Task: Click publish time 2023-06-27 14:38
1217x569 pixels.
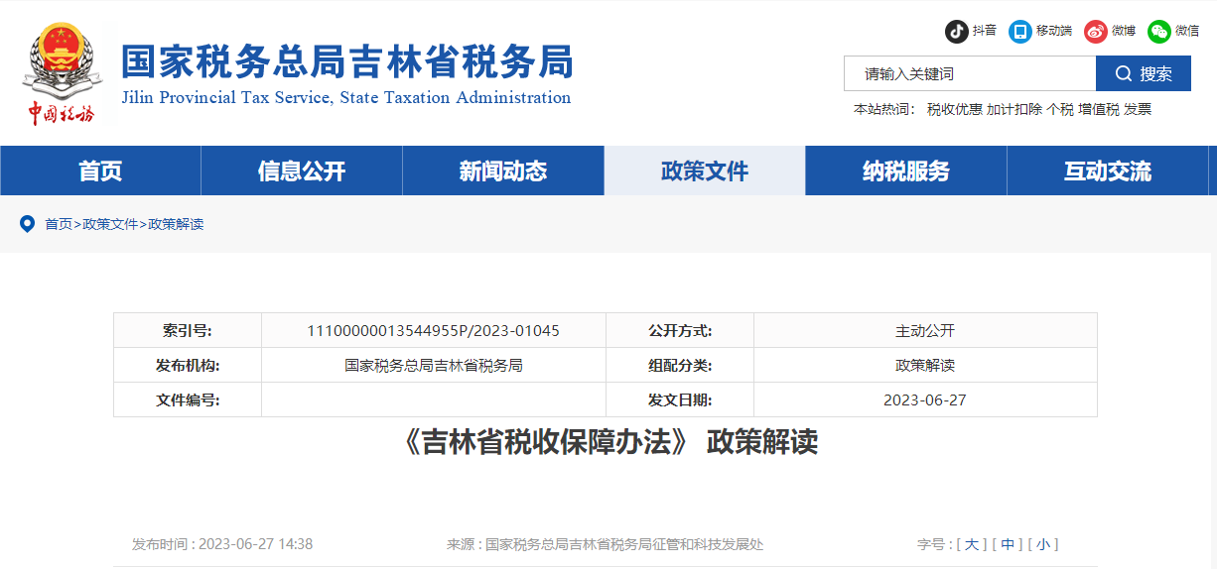Action: point(222,544)
